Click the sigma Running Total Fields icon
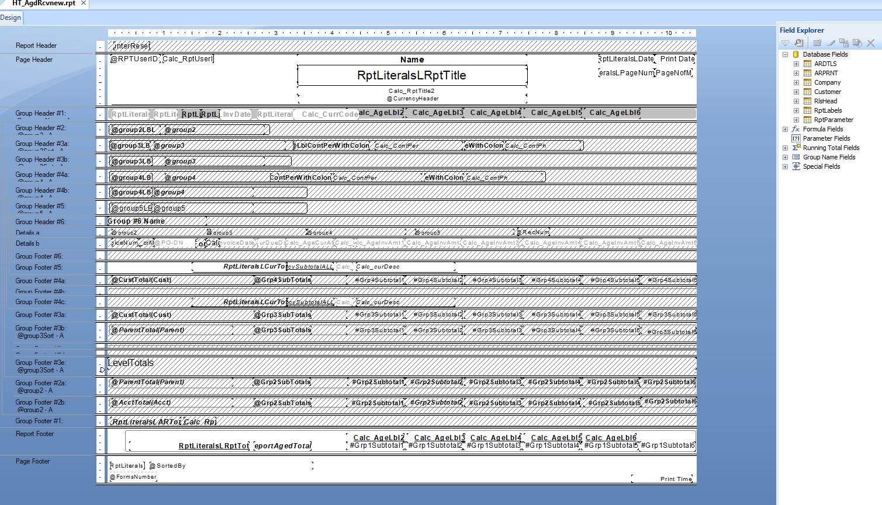This screenshot has height=505, width=882. [x=795, y=148]
